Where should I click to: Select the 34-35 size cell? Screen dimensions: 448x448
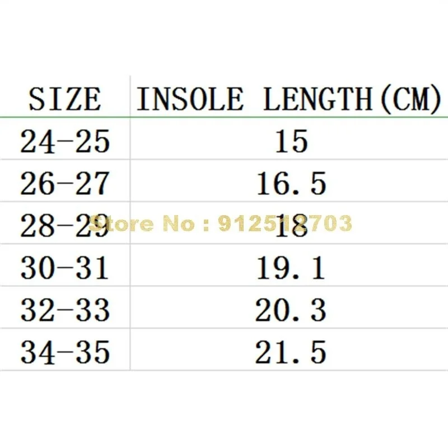[65, 353]
